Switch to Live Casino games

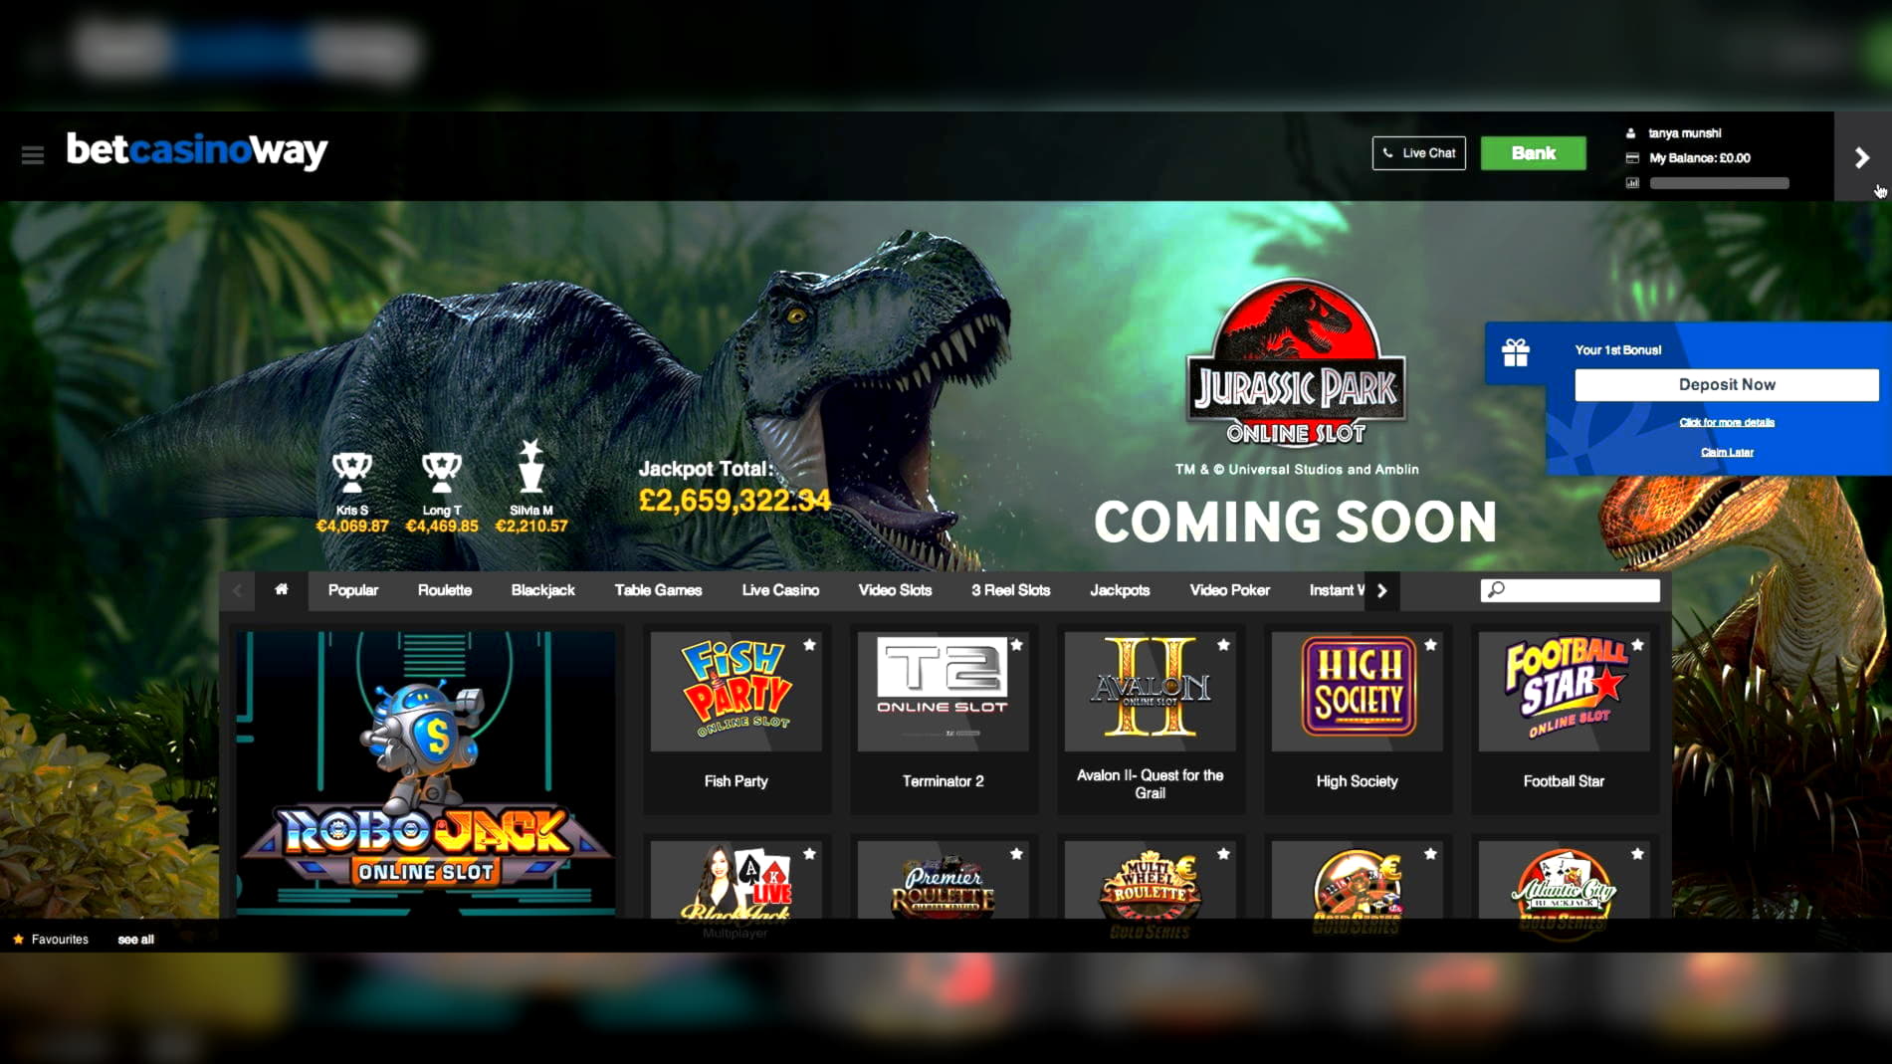(x=780, y=590)
